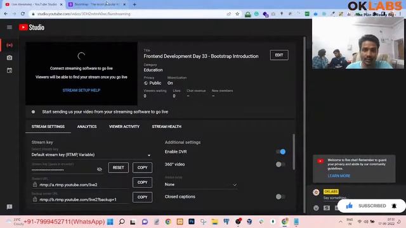Open Windows taskbar search

(x=121, y=222)
